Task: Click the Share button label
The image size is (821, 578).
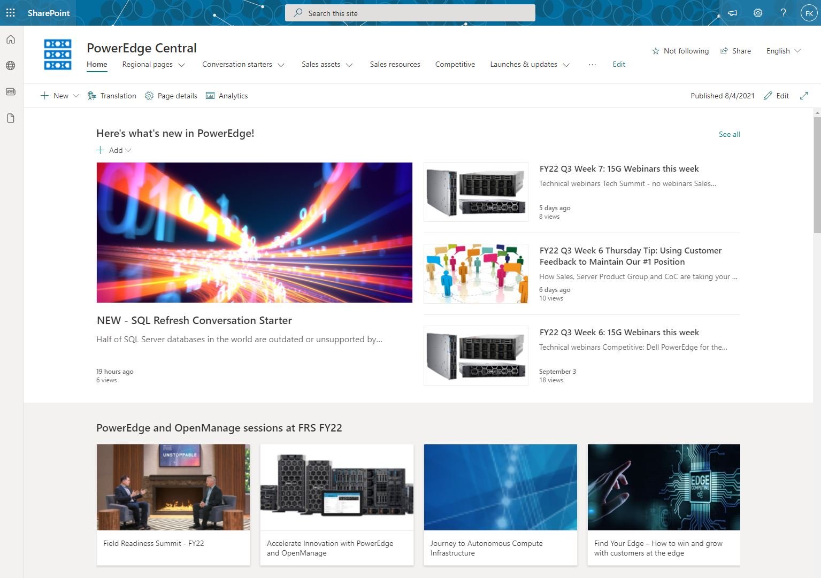Action: pos(741,51)
